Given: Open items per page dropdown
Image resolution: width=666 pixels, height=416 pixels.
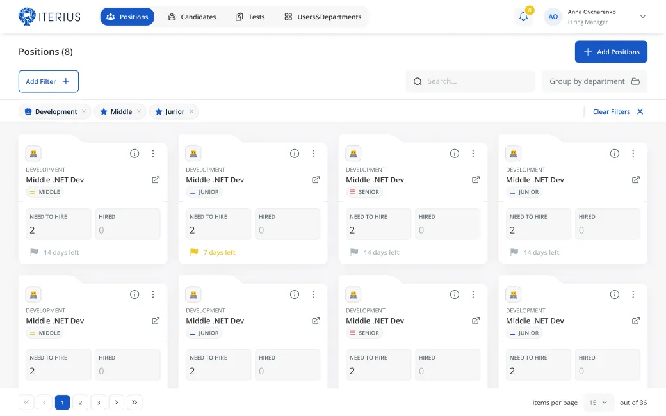Looking at the screenshot, I should click(x=598, y=403).
